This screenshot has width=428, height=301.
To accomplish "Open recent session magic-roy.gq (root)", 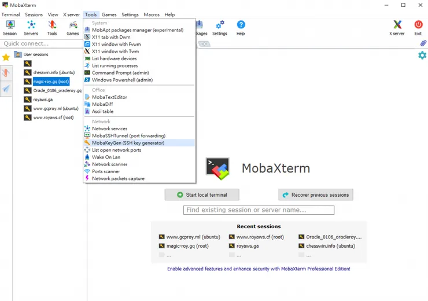I will [x=184, y=246].
